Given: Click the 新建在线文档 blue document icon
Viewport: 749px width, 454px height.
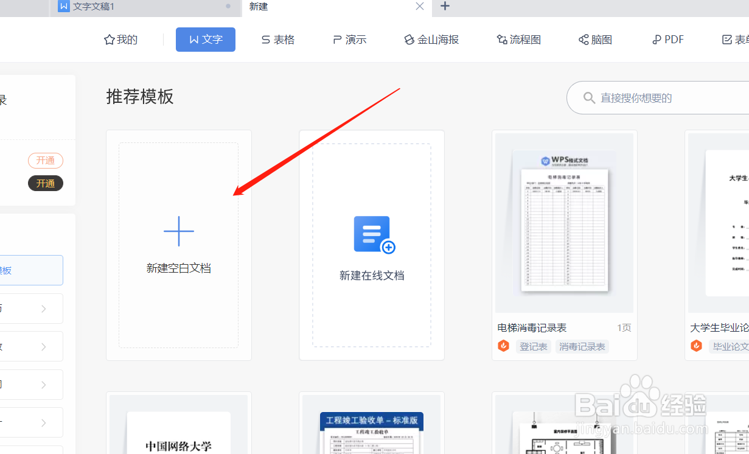Looking at the screenshot, I should [374, 234].
